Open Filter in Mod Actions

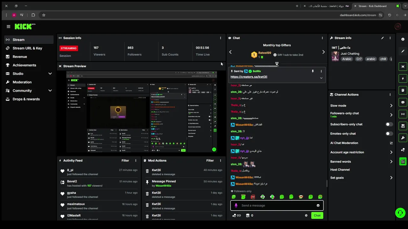210,161
